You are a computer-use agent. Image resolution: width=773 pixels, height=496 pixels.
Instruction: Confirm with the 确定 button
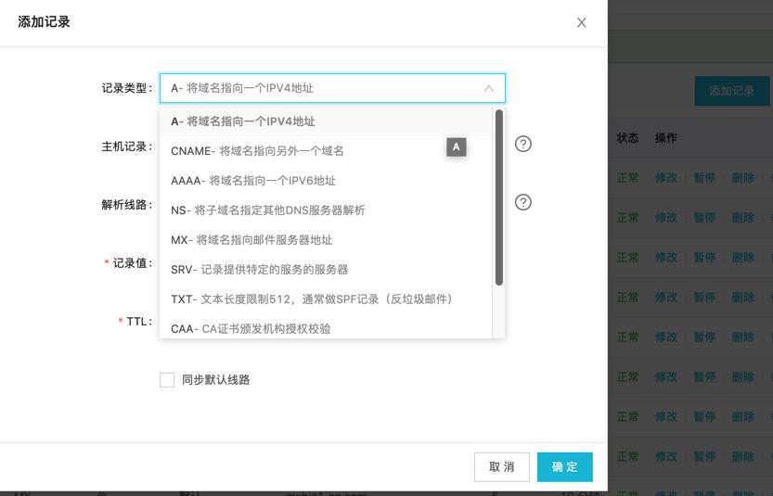[565, 467]
